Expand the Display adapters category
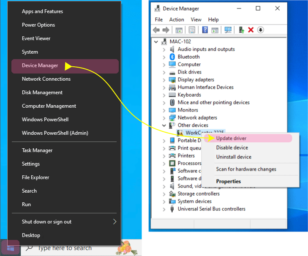 (x=164, y=80)
